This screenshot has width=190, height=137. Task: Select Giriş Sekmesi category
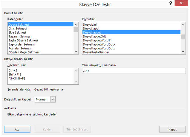click(x=41, y=29)
